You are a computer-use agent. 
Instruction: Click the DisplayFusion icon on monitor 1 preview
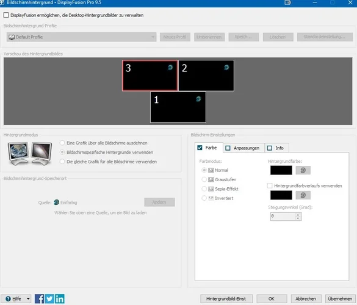click(x=198, y=99)
